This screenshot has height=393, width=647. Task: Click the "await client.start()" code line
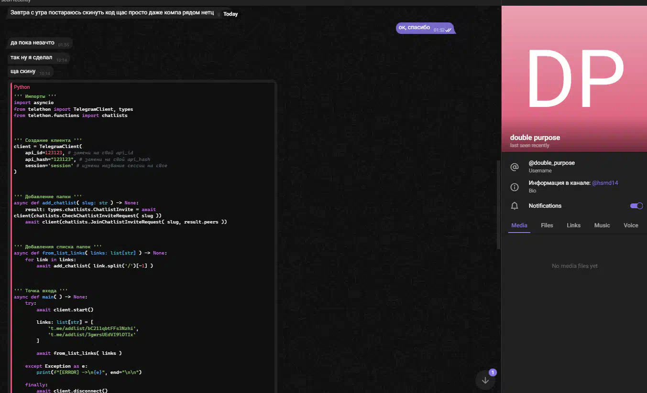pos(65,309)
